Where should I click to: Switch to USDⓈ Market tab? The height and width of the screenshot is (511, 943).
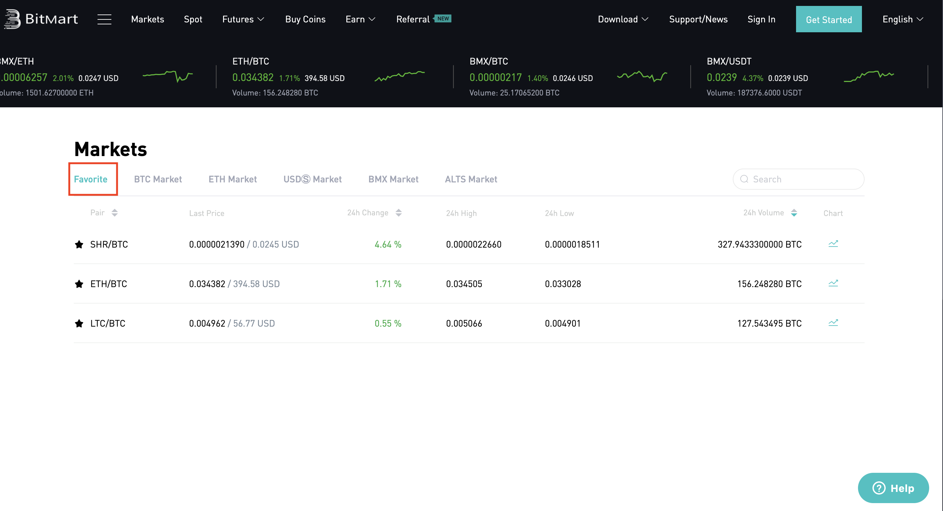(313, 179)
